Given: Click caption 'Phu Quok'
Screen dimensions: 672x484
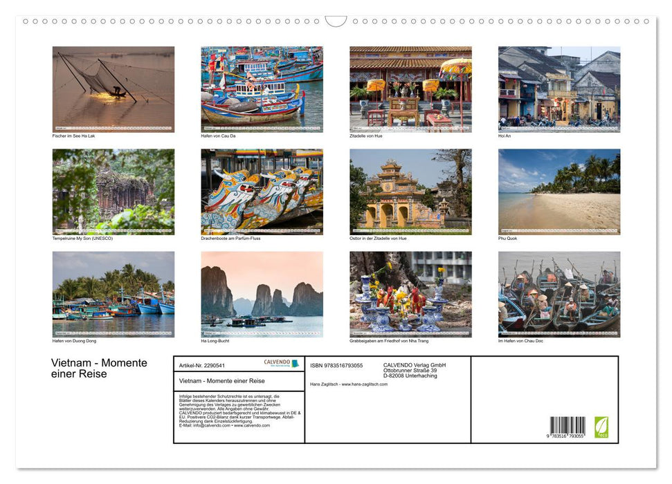Looking at the screenshot, I should coord(508,238).
